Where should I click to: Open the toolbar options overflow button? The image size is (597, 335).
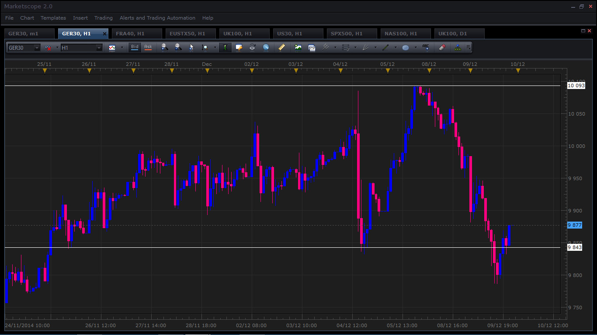tap(468, 48)
